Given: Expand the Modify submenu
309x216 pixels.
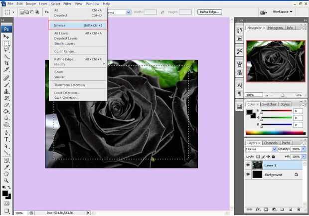Looking at the screenshot, I should tap(78, 64).
